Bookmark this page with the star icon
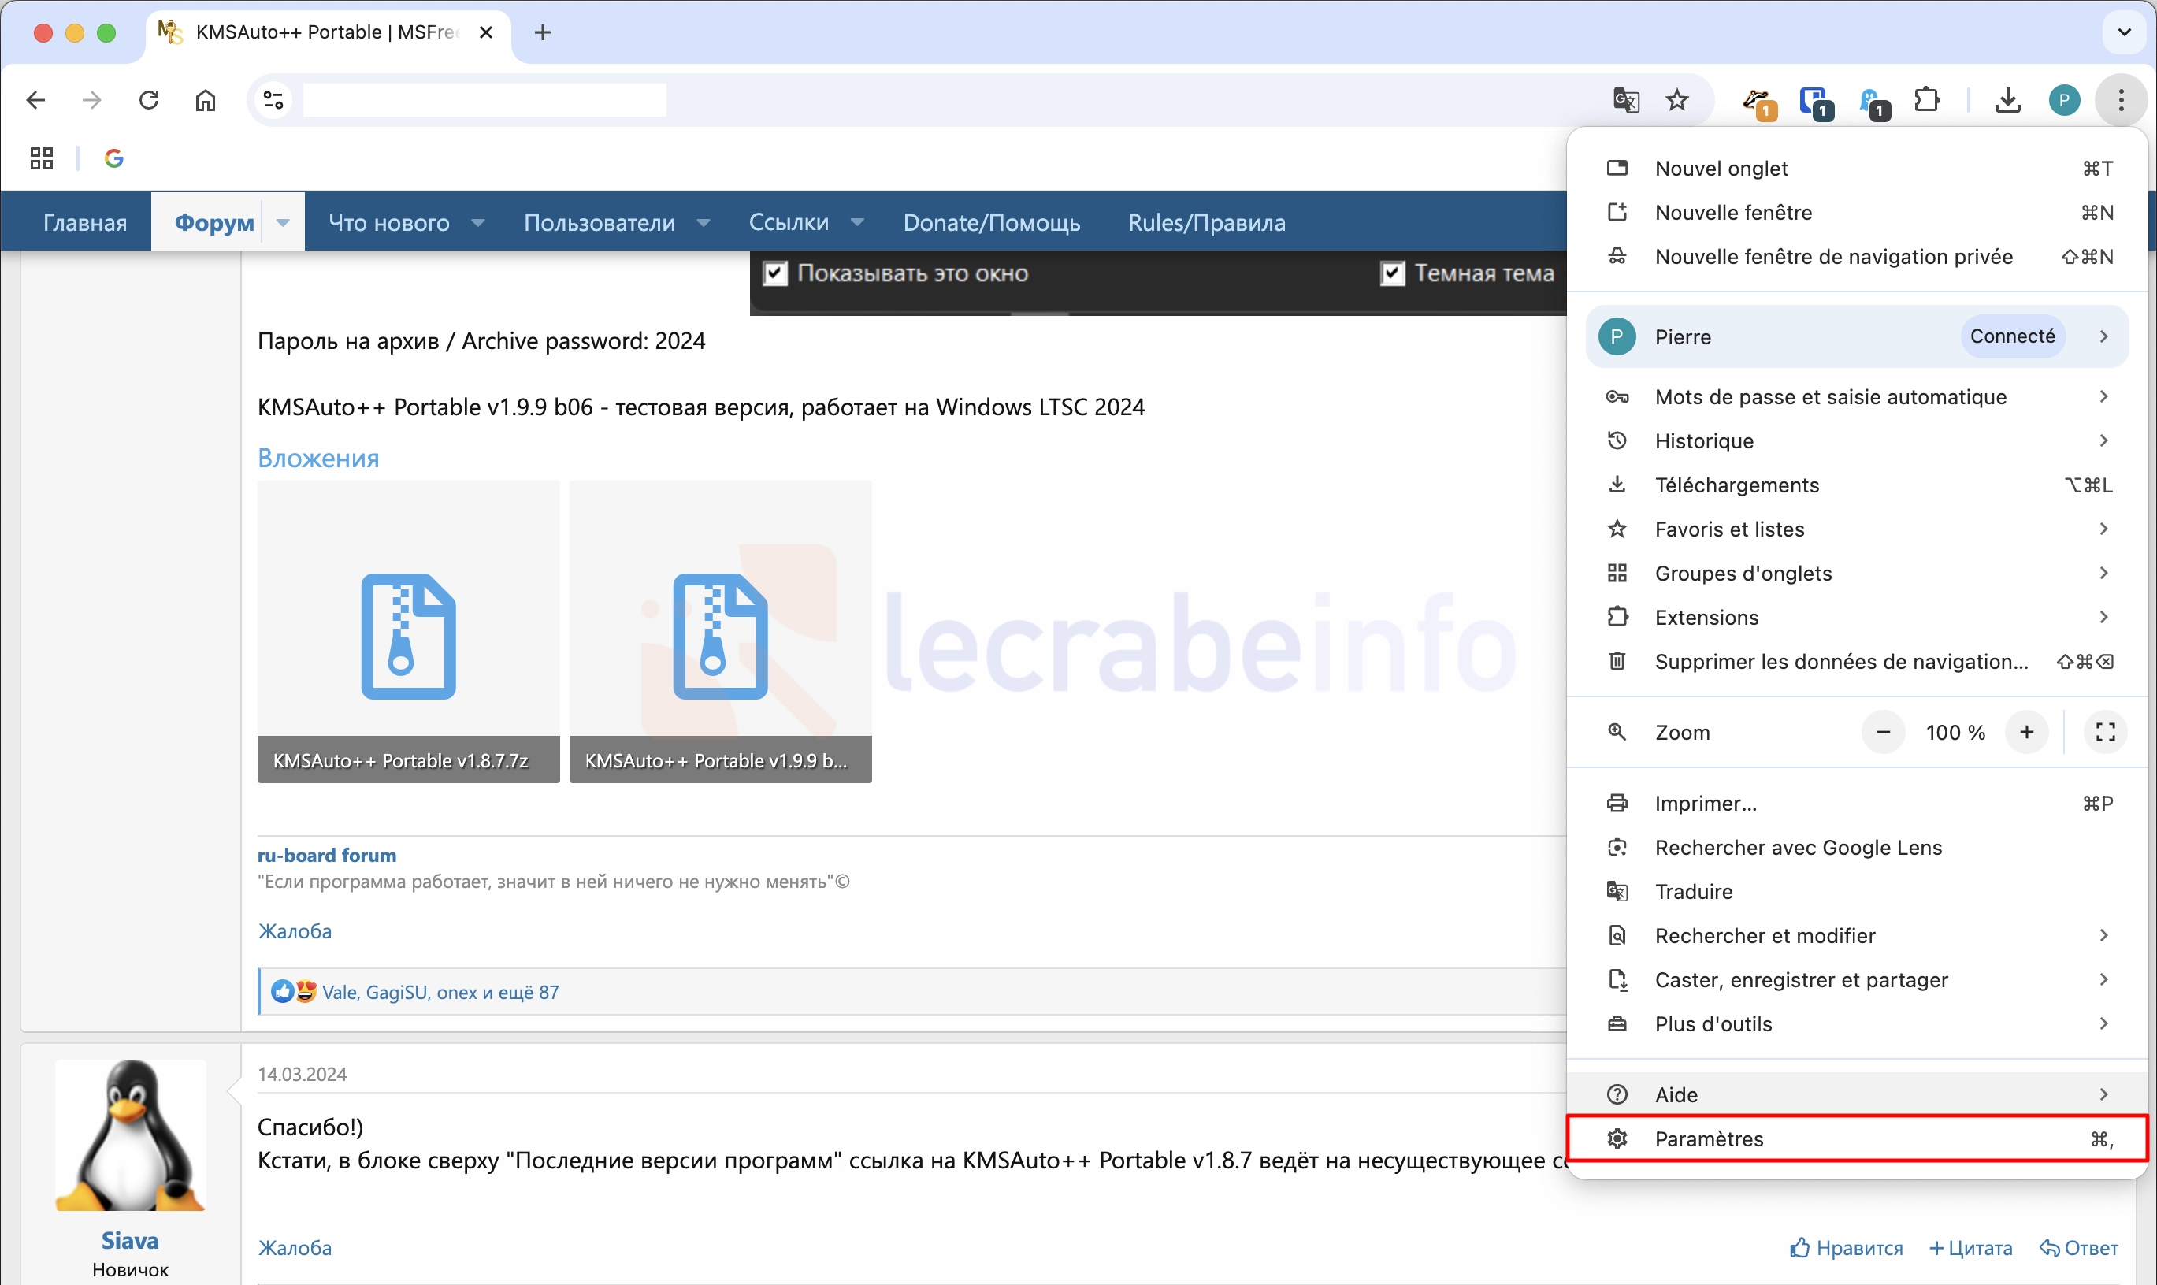This screenshot has height=1285, width=2157. pos(1677,100)
